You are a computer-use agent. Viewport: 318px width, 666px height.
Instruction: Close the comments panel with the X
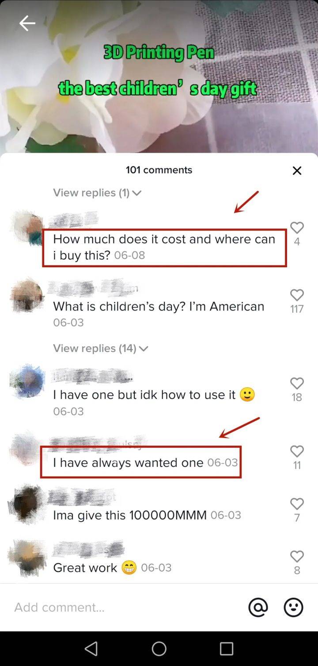point(297,171)
